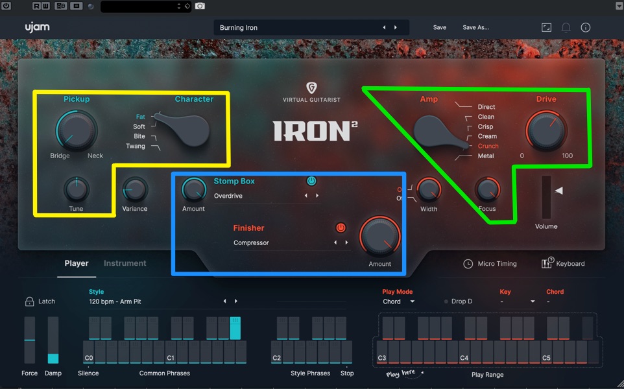The height and width of the screenshot is (389, 624).
Task: Select the Cream amp option
Action: pyautogui.click(x=487, y=136)
